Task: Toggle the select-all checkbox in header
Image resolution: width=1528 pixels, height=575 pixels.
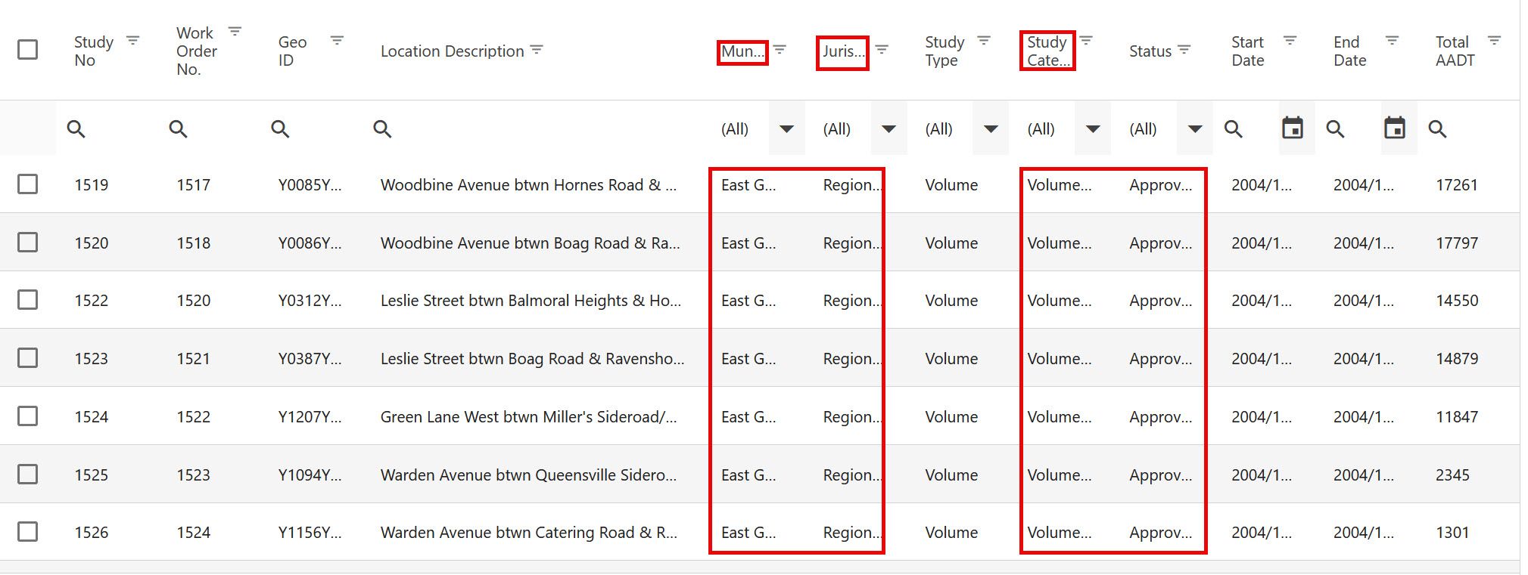Action: (x=28, y=50)
